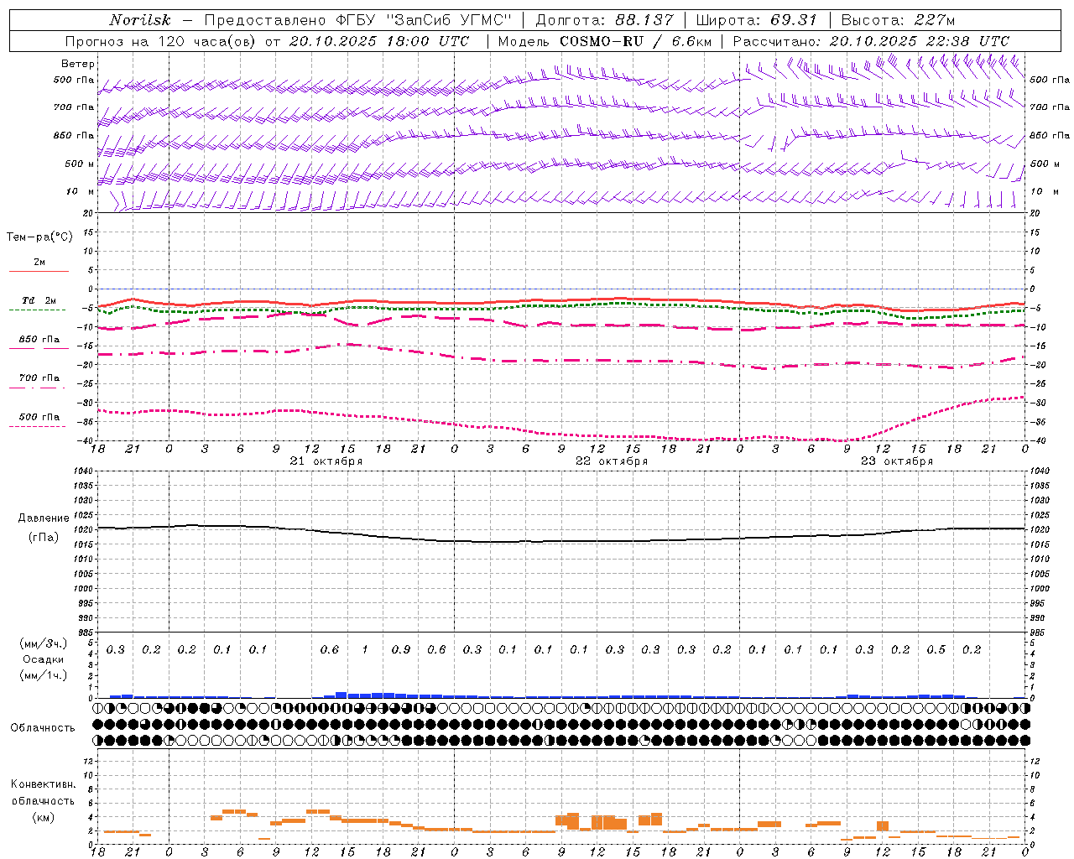The height and width of the screenshot is (859, 1074).
Task: Click the 21 октября date label
Action: tap(326, 461)
